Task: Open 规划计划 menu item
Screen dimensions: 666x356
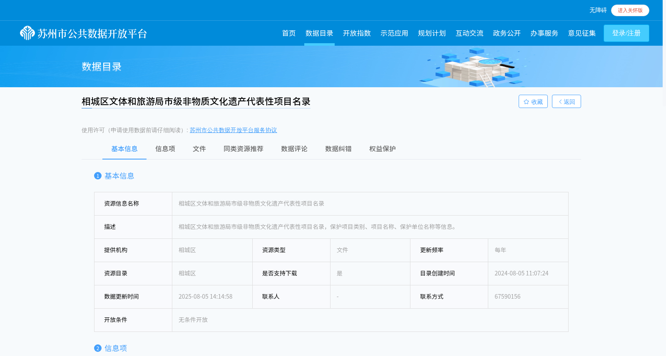Action: (x=432, y=33)
